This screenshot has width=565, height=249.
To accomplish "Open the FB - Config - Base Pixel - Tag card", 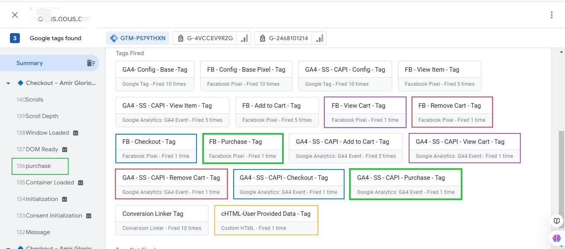I will click(x=246, y=76).
